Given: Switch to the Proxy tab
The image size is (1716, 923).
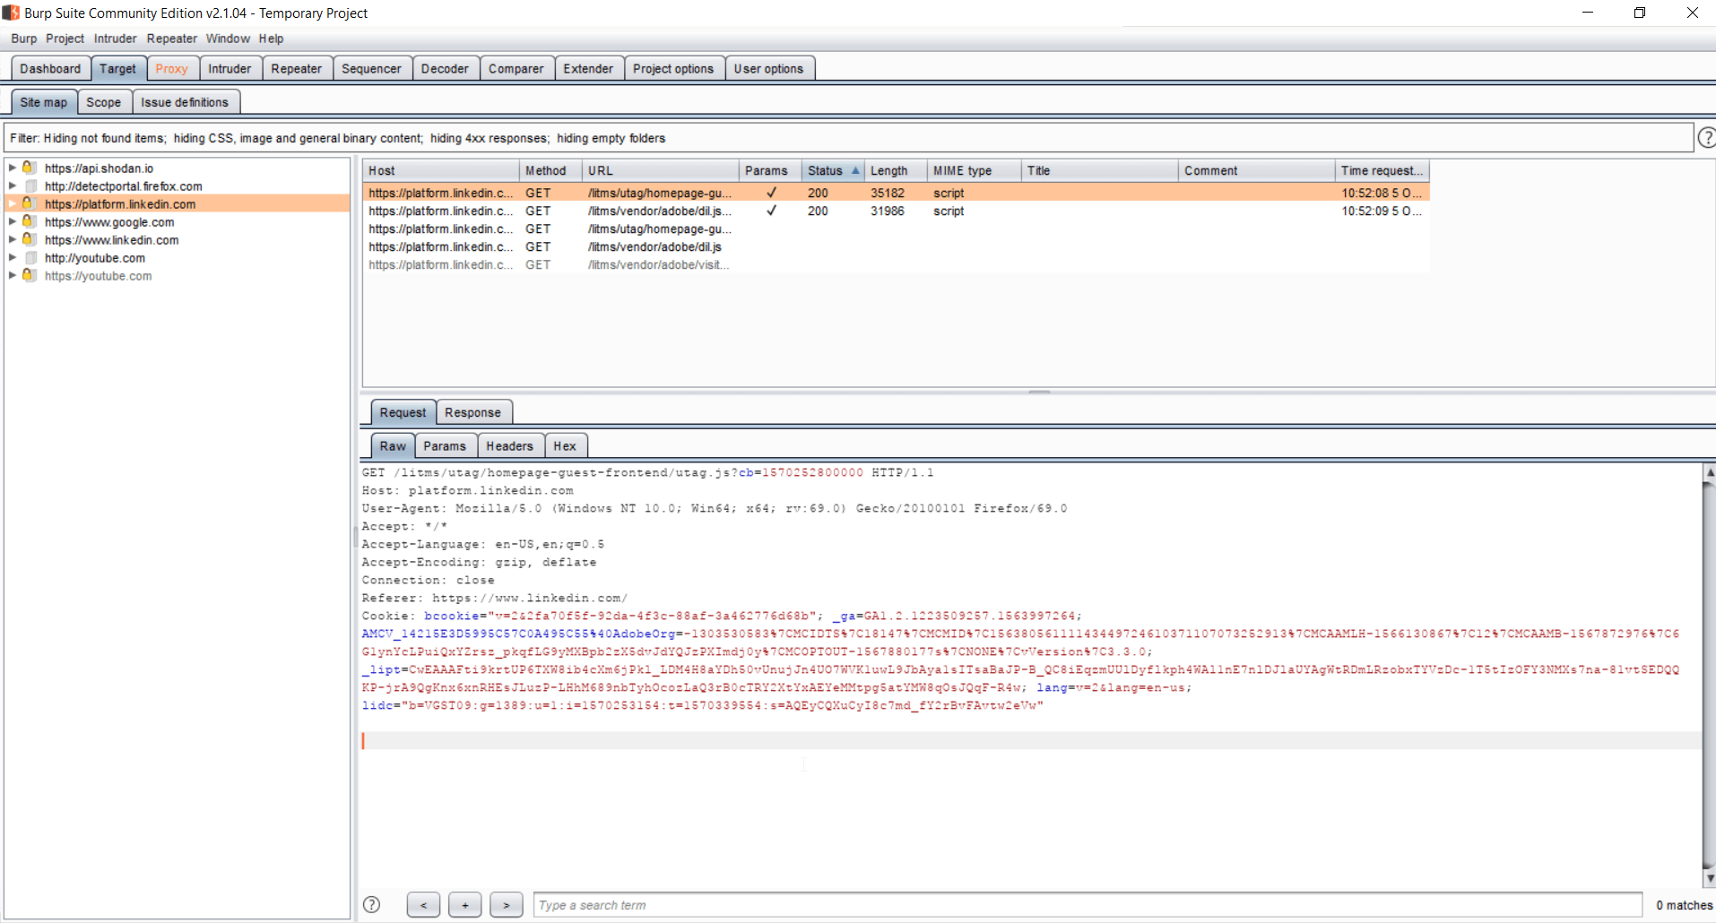Looking at the screenshot, I should click(x=171, y=68).
